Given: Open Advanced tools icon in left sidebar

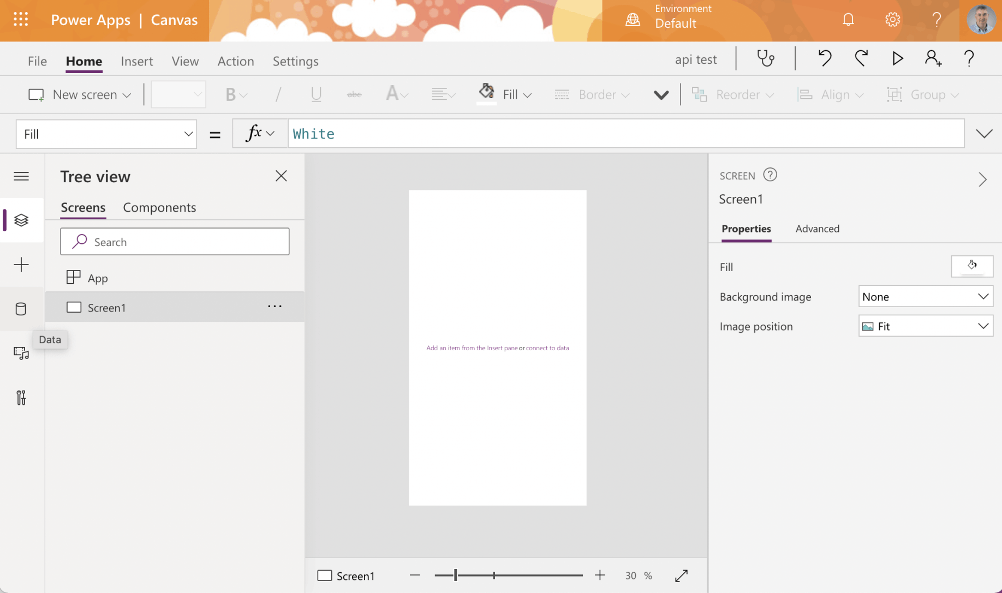Looking at the screenshot, I should tap(21, 398).
